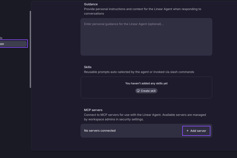Click the MCP servers heading
This screenshot has width=237, height=158.
(93, 110)
